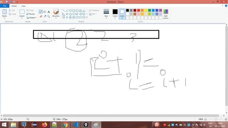Choose the Pentagon shape
This screenshot has width=228, height=128.
[x=71, y=14]
